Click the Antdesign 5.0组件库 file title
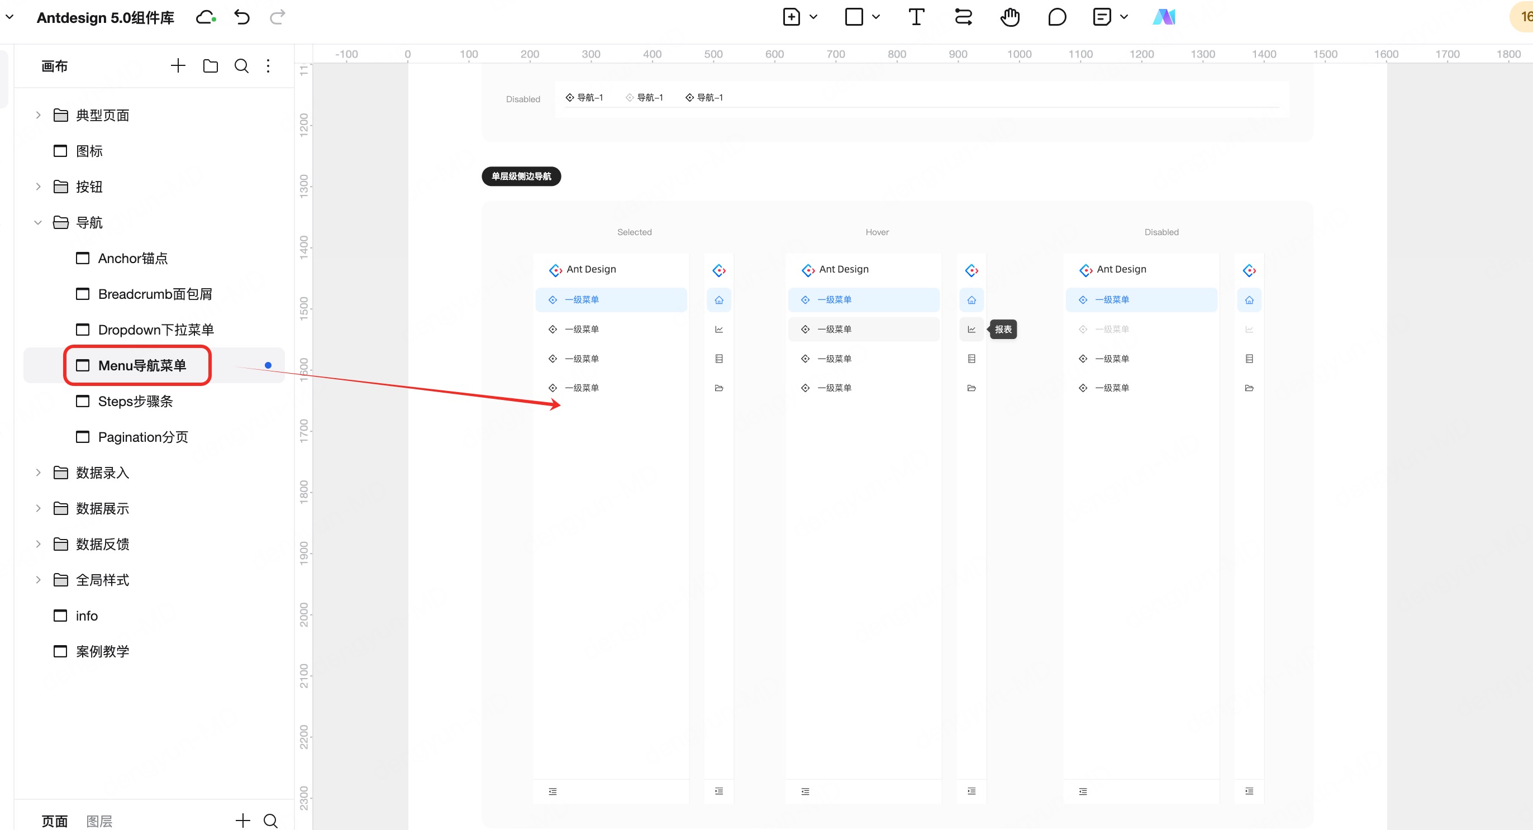1533x830 pixels. (106, 17)
